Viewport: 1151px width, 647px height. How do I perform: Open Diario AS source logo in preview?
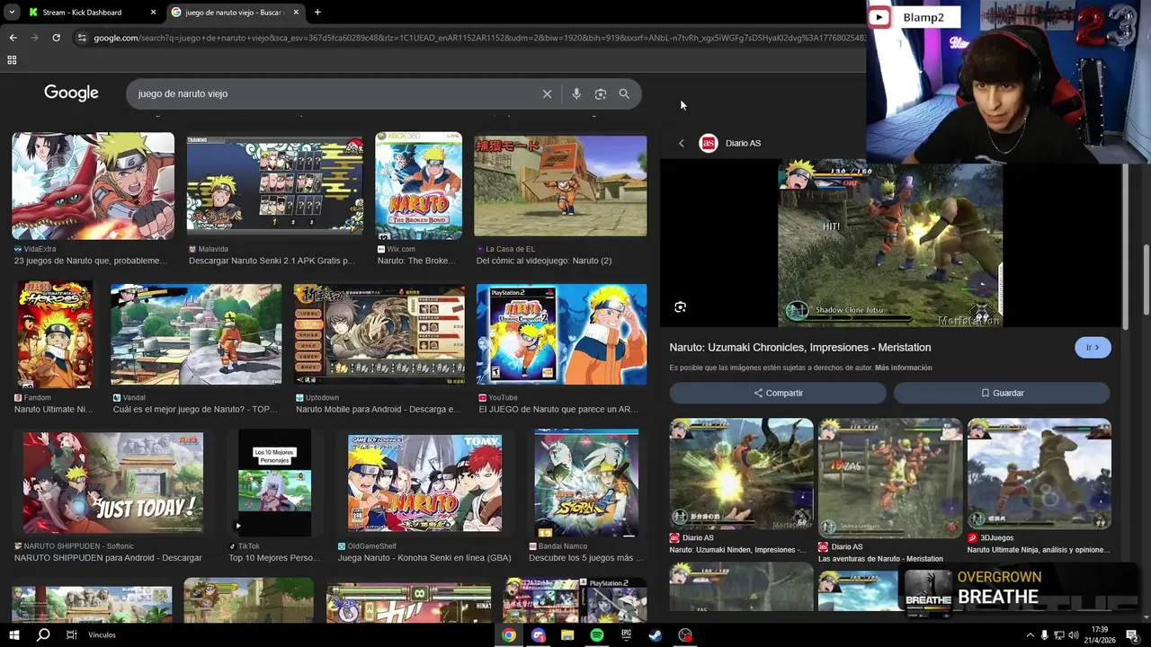click(709, 143)
